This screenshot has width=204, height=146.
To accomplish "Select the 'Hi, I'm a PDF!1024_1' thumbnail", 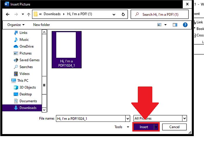I will pos(67,50).
